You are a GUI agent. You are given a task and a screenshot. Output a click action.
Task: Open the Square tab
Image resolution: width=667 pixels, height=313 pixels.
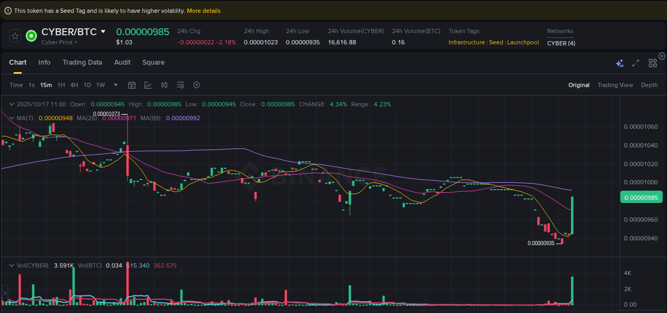click(x=153, y=62)
